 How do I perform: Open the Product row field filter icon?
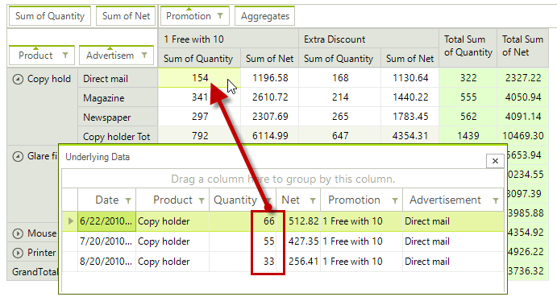(x=65, y=56)
